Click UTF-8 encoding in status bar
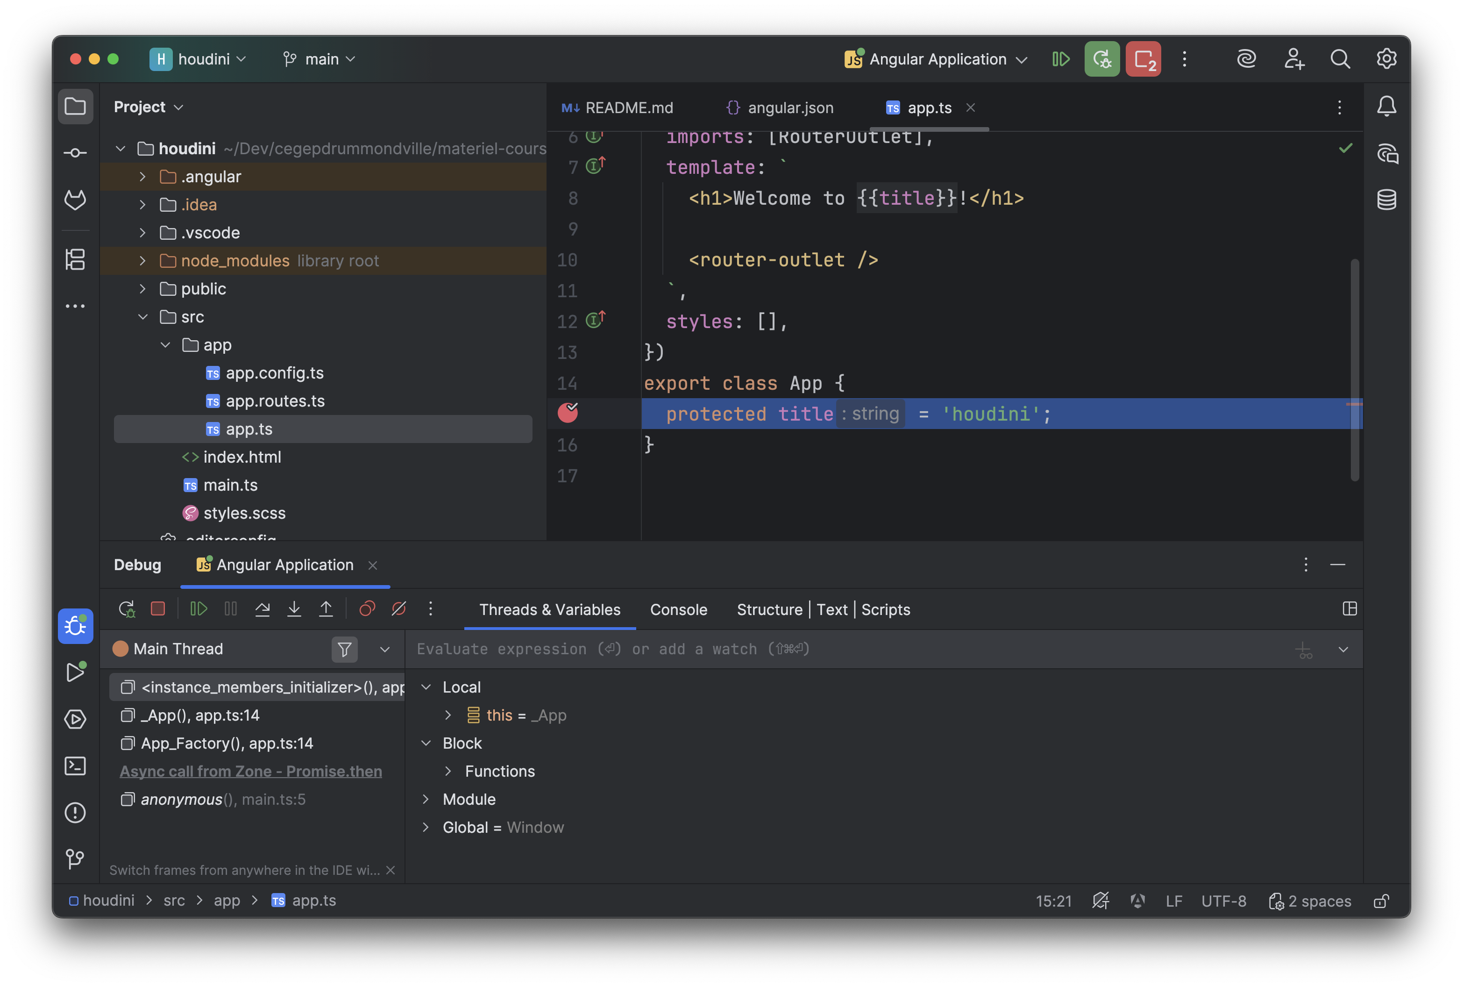 click(x=1223, y=901)
